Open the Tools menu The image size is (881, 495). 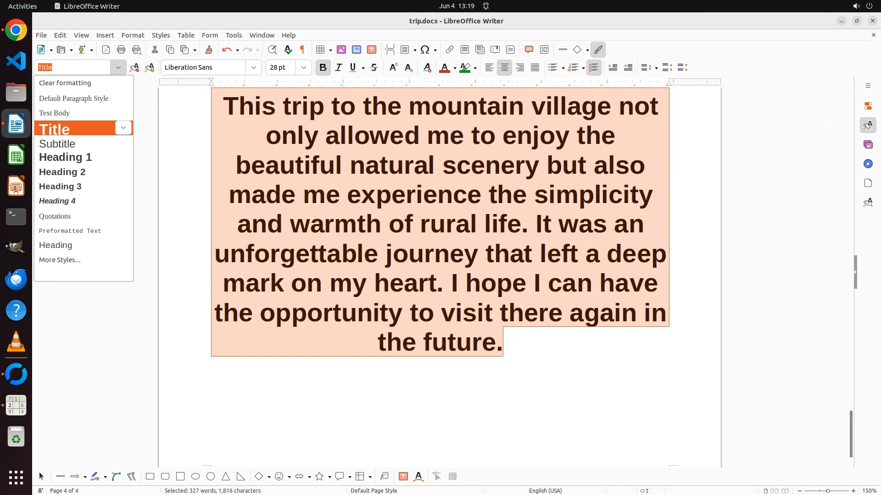(x=234, y=35)
